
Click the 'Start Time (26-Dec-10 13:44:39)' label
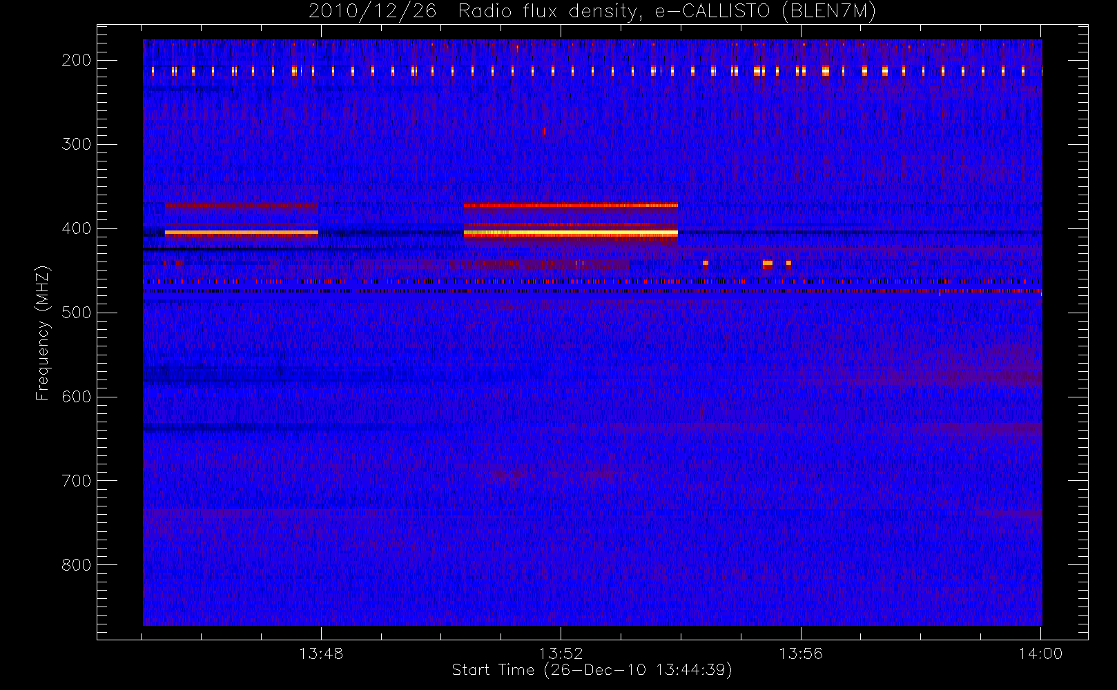pos(592,670)
